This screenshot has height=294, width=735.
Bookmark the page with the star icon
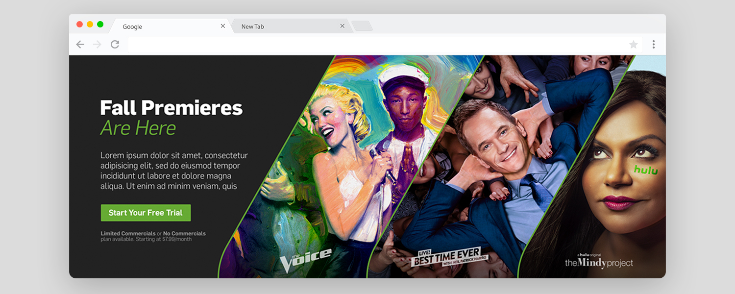pos(634,45)
